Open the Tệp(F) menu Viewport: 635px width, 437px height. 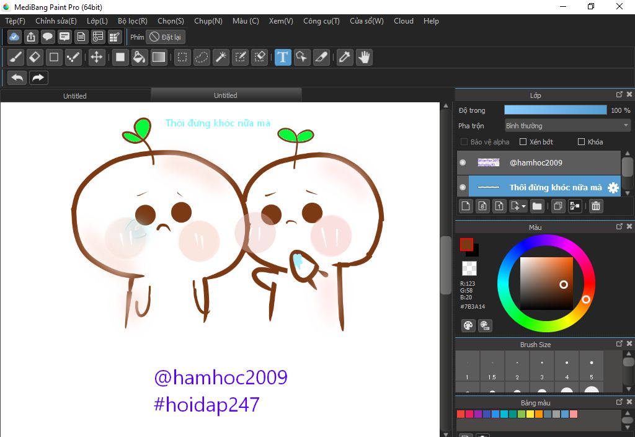pos(15,21)
